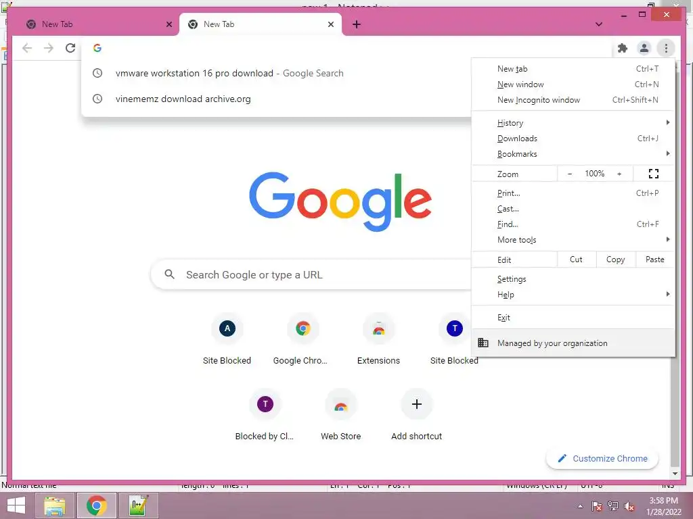This screenshot has width=693, height=519.
Task: Click the Extensions puzzle icon in toolbar
Action: [623, 48]
